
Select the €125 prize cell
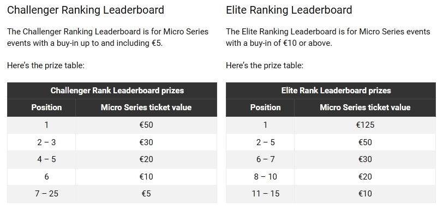tap(365, 125)
